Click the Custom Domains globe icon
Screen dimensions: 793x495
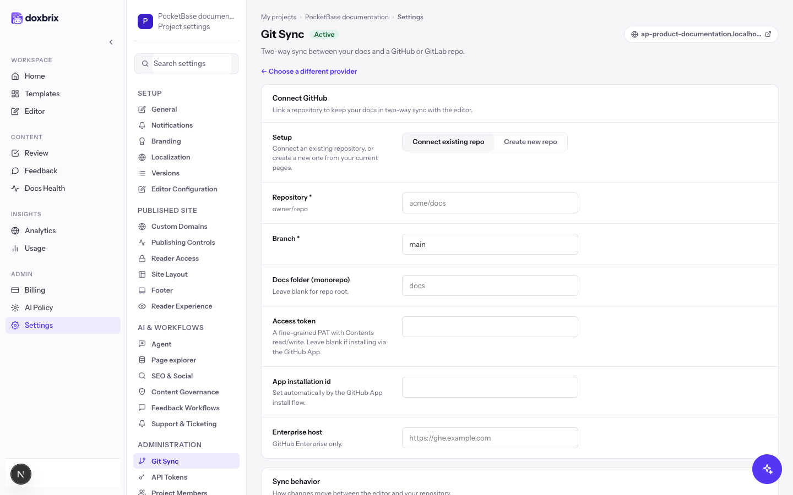point(142,227)
